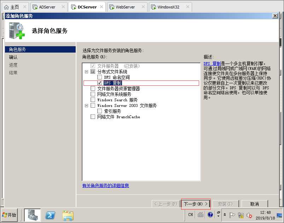Open the DFS 复制 description link
Viewport: 284px width, 223px height.
click(212, 64)
